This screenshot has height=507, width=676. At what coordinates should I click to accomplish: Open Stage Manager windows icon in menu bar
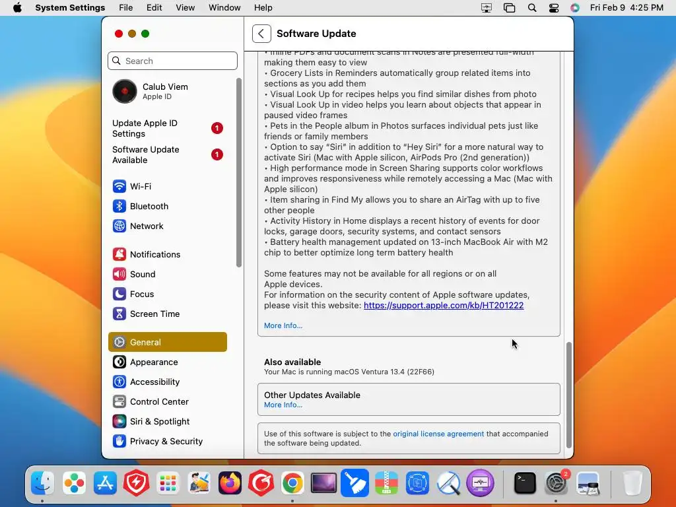coord(509,8)
